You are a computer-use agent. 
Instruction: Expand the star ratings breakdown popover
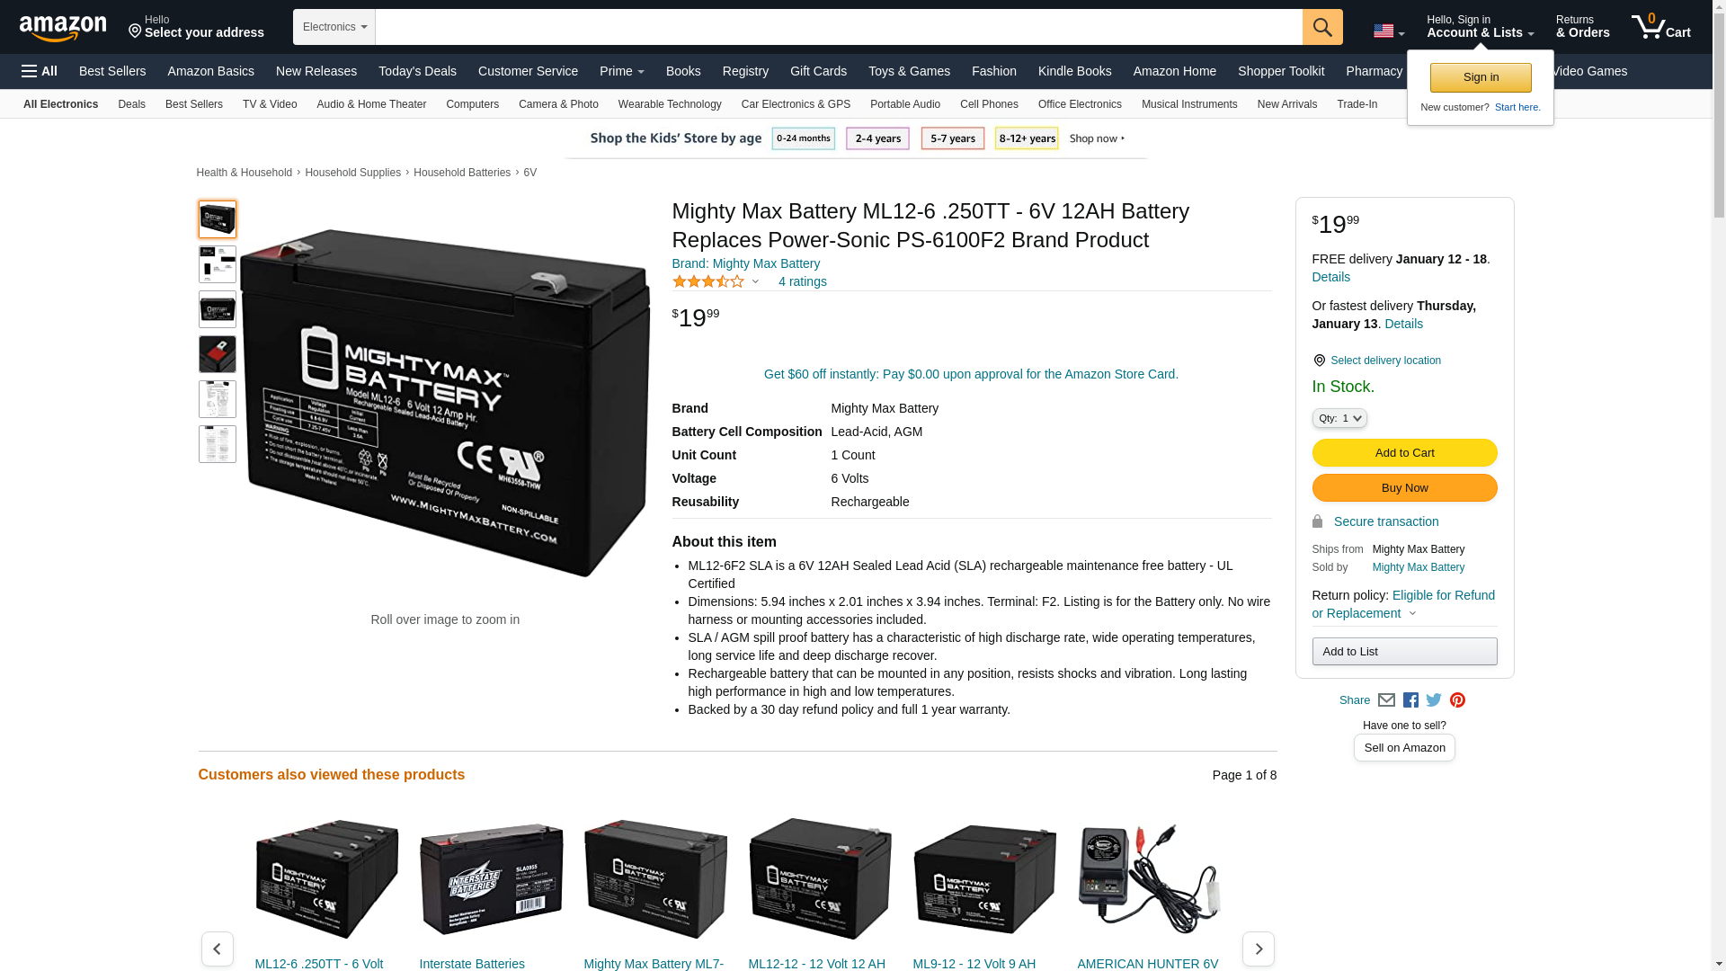coord(716,281)
